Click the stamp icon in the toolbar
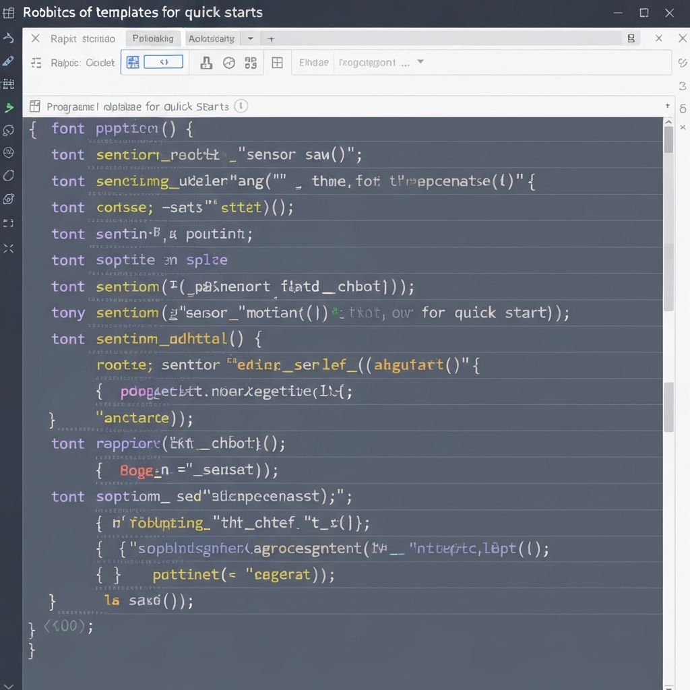The image size is (690, 690). tap(207, 63)
